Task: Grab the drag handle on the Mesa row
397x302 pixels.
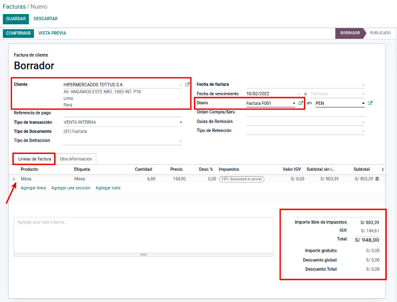Action: click(x=15, y=179)
